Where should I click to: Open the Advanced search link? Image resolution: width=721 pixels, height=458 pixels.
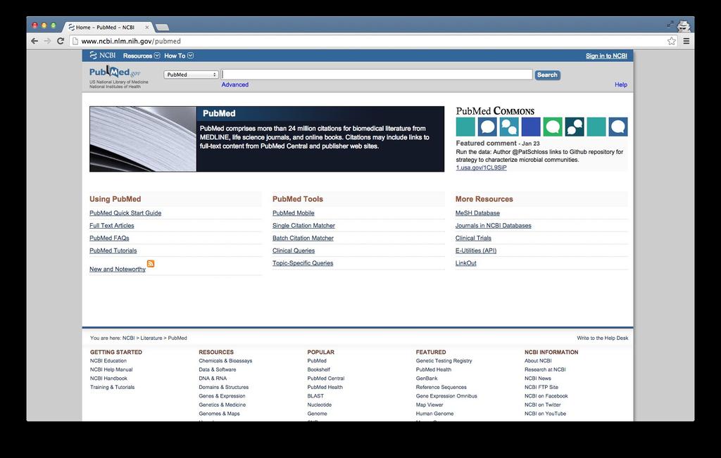235,84
